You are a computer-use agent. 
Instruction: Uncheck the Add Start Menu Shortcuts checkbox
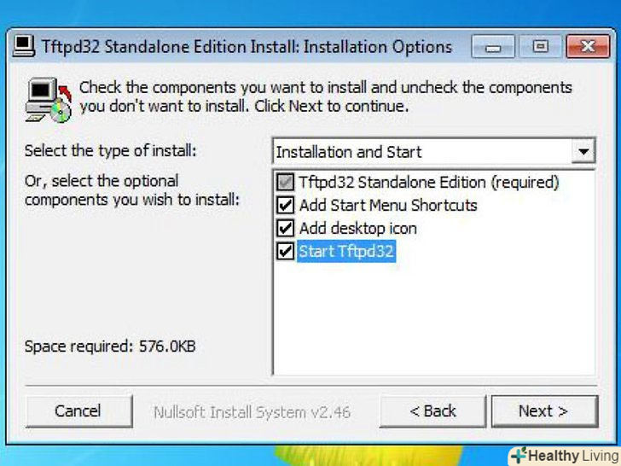click(285, 206)
